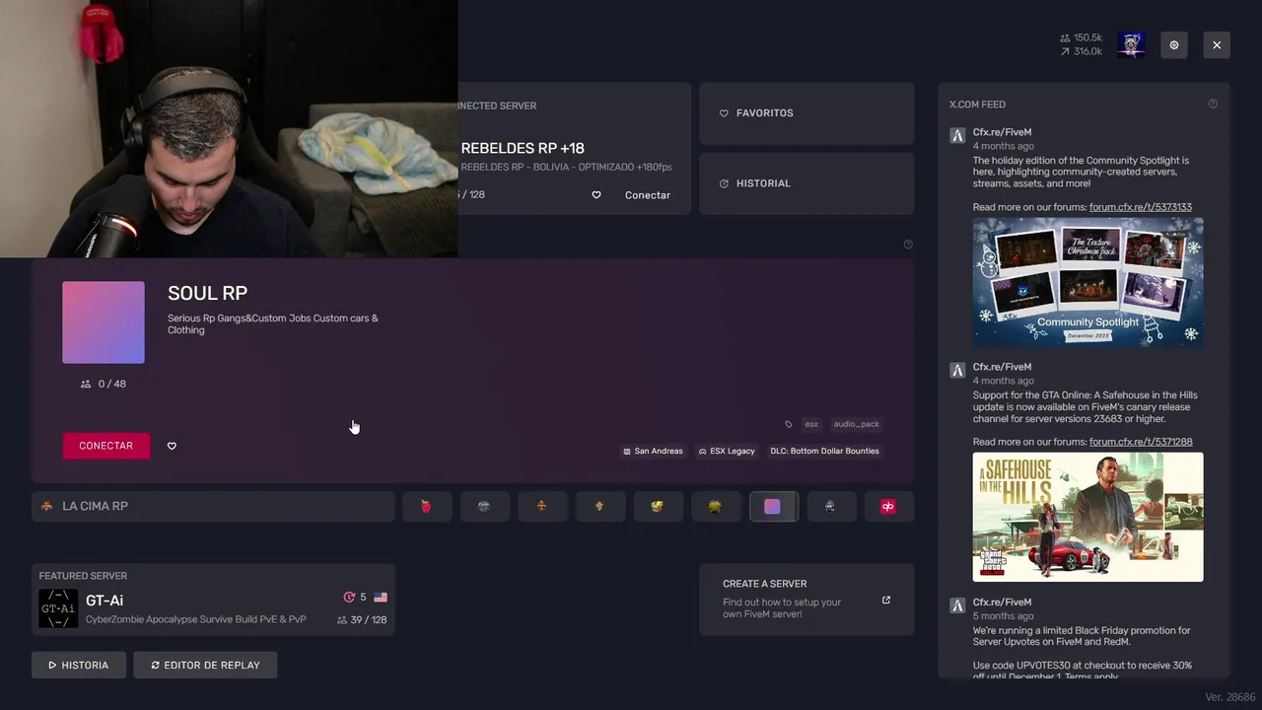1262x710 pixels.
Task: Click Conectar for REBELDES RP +18
Action: pyautogui.click(x=648, y=195)
